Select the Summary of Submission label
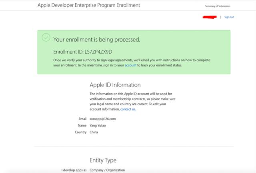 point(218,6)
